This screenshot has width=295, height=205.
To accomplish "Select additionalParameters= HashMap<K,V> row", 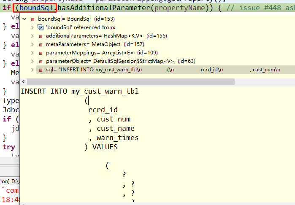I will 106,36.
